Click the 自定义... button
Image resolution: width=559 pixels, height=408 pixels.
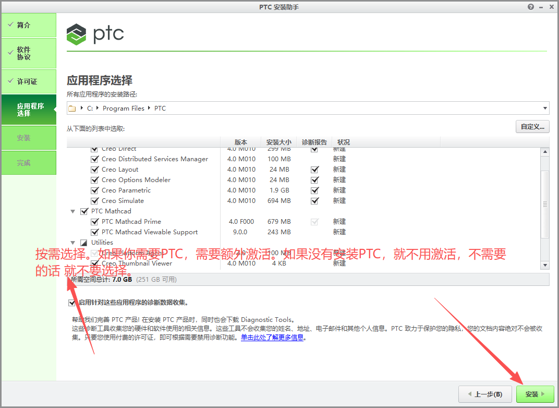[x=532, y=126]
